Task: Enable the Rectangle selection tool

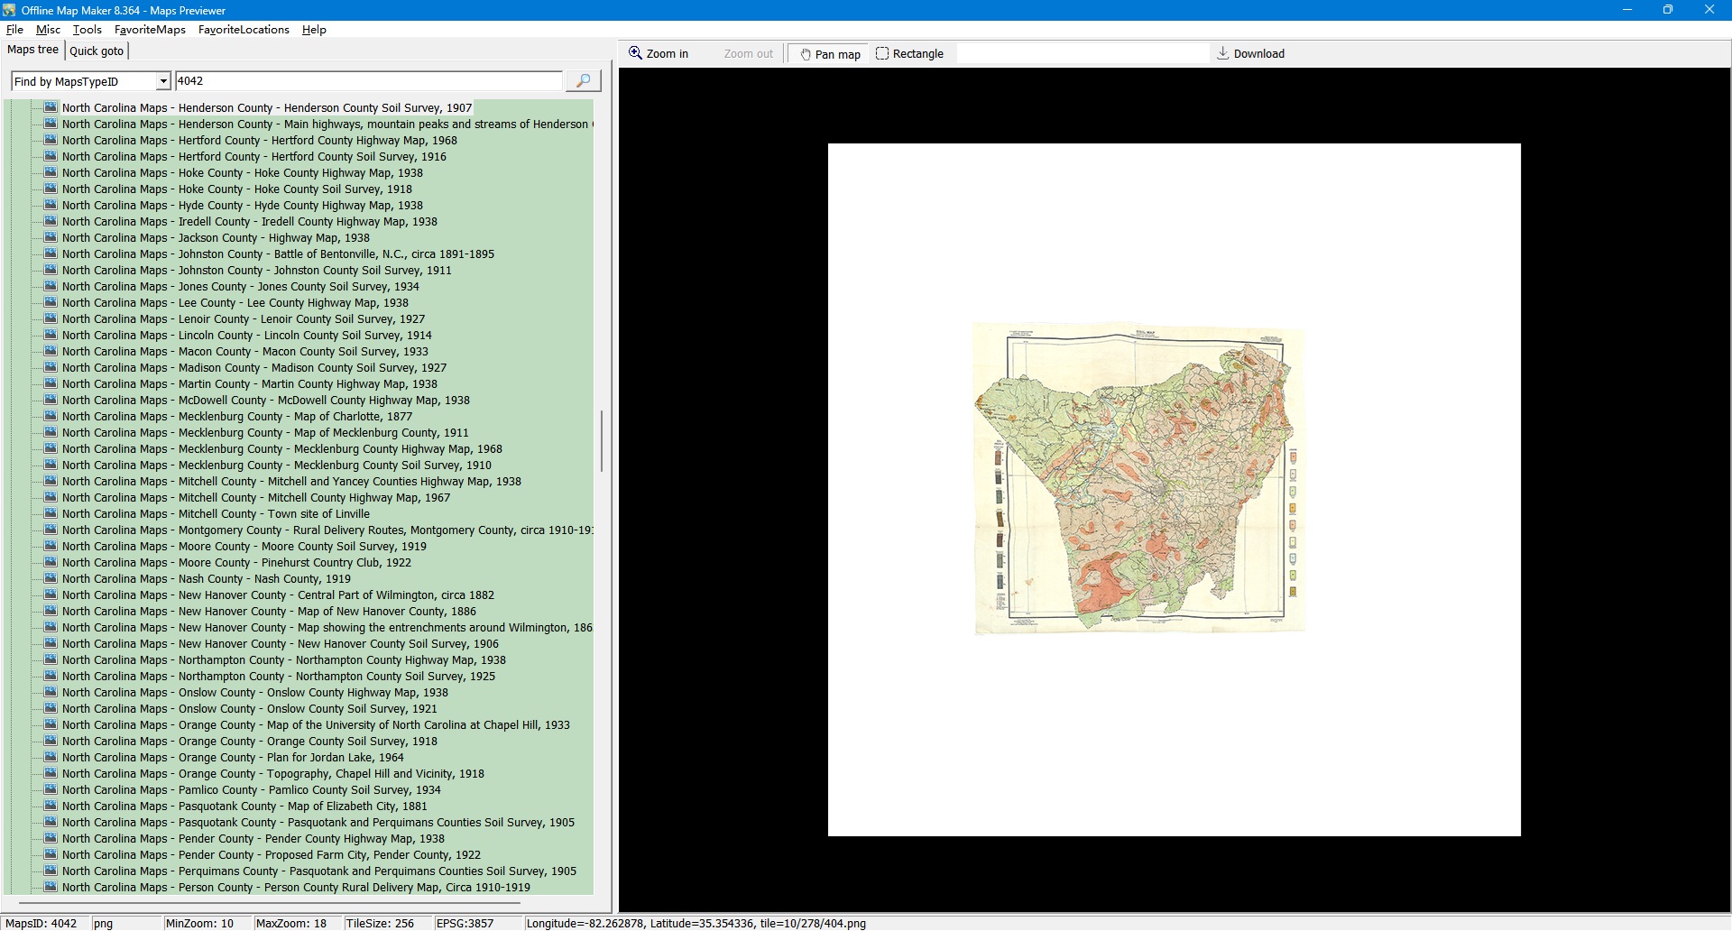Action: point(909,54)
